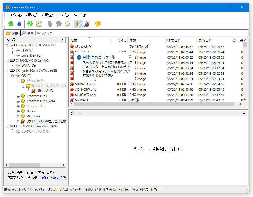The height and width of the screenshot is (197, 253).
Task: Open the ファイル(F) menu
Action: [x=15, y=15]
